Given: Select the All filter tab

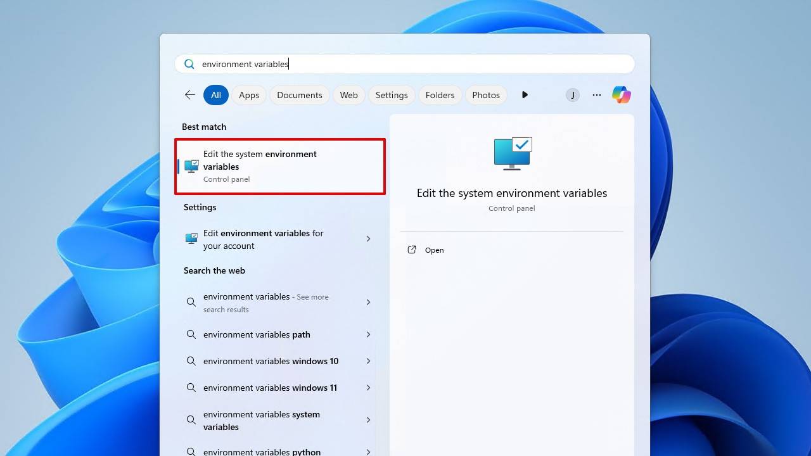Looking at the screenshot, I should (x=216, y=95).
